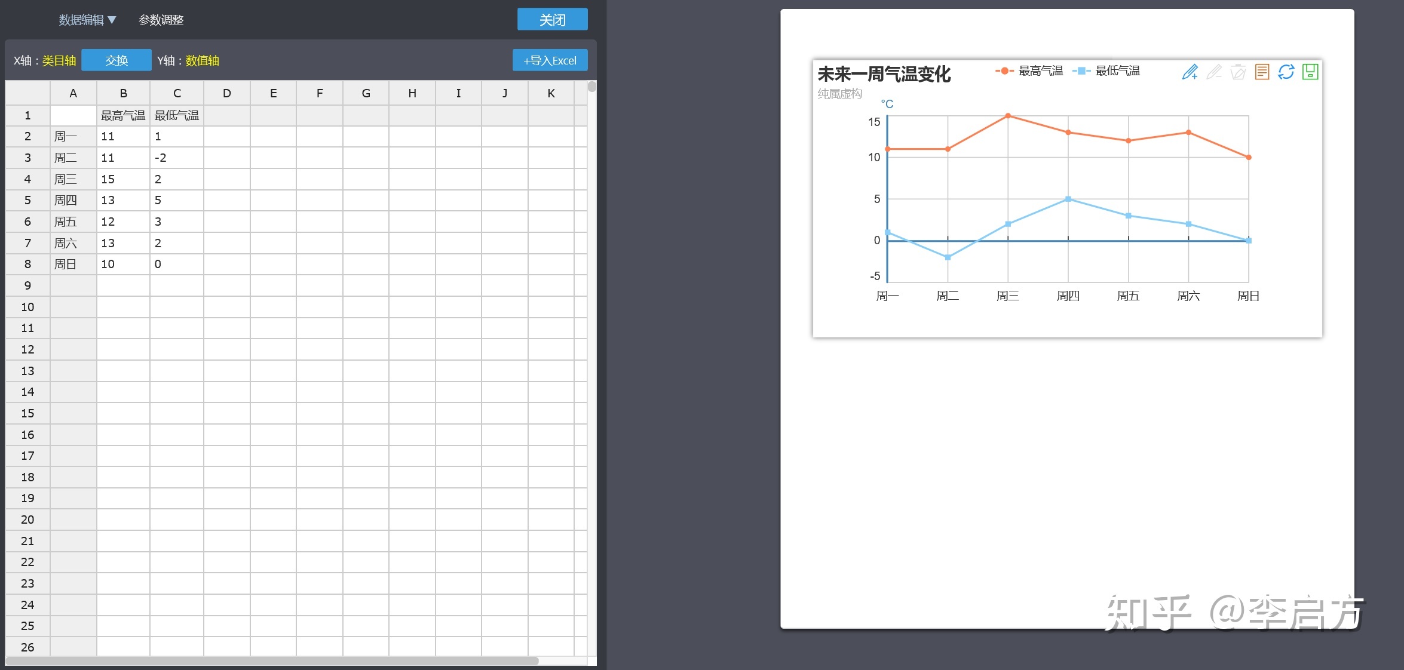Screen dimensions: 1404x670
Task: Select column B header in the spreadsheet
Action: [x=123, y=93]
